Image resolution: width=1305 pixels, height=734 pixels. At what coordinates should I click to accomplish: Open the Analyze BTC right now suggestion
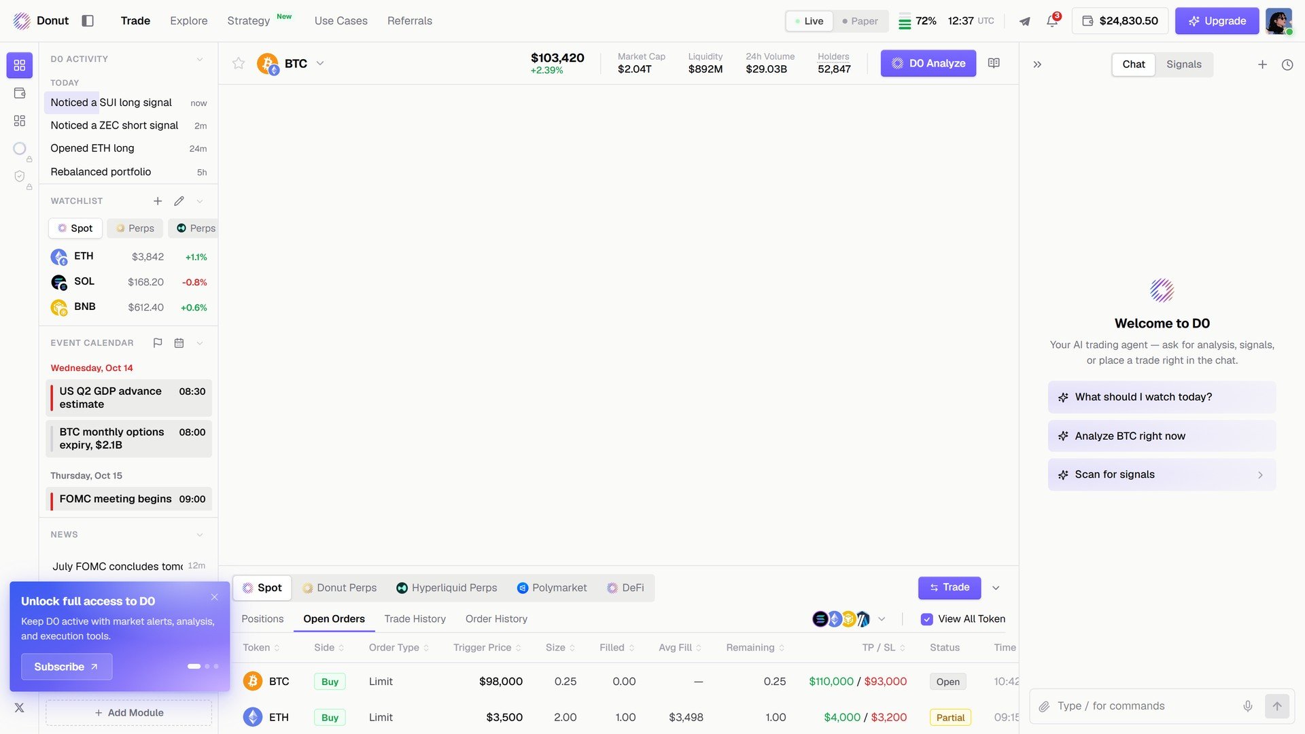click(1161, 436)
